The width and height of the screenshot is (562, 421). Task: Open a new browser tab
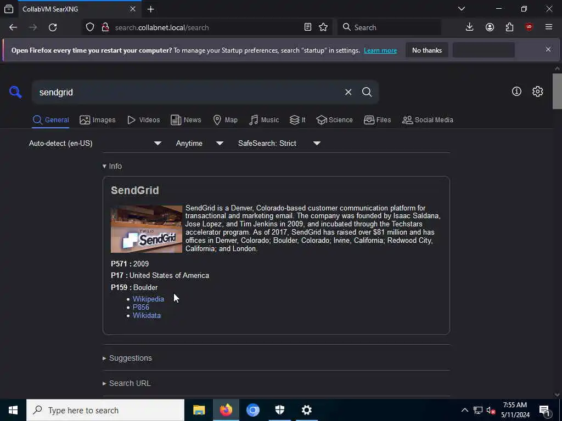tap(150, 9)
